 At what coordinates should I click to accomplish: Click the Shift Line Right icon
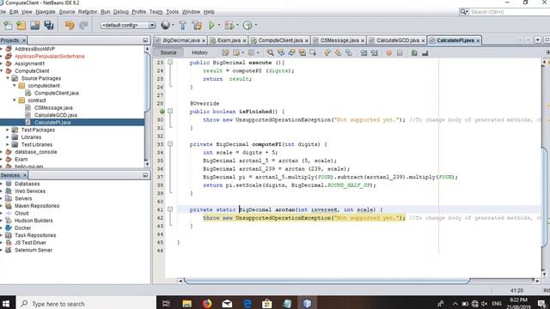[375, 53]
